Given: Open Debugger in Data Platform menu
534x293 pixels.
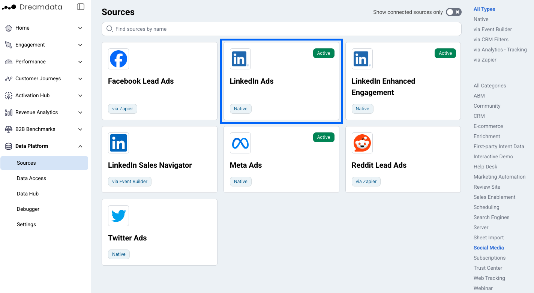Looking at the screenshot, I should [x=28, y=209].
